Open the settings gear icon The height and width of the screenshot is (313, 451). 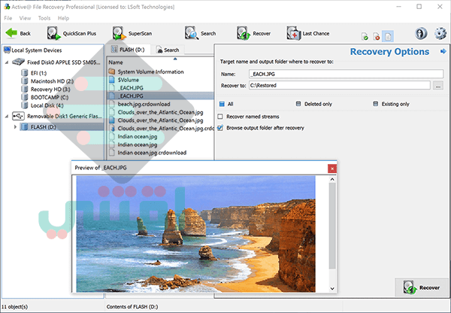(440, 33)
